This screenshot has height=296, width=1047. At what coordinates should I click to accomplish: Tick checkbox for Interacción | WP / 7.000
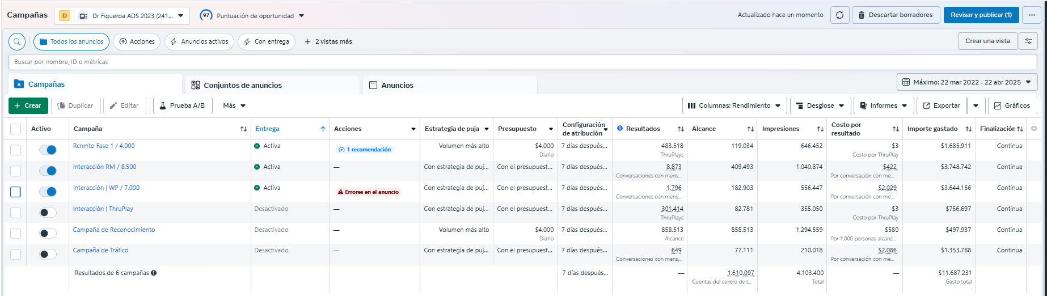[16, 192]
